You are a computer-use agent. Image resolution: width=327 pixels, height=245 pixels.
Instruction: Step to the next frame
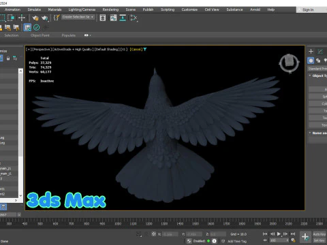[x=285, y=234]
